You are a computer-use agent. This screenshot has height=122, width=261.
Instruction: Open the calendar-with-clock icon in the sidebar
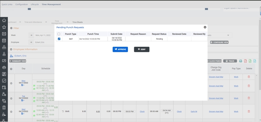click(4, 87)
